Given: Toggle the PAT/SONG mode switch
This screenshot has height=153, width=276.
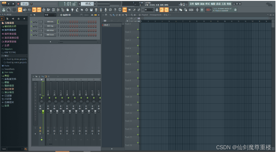Looking at the screenshot, I should [4, 4].
